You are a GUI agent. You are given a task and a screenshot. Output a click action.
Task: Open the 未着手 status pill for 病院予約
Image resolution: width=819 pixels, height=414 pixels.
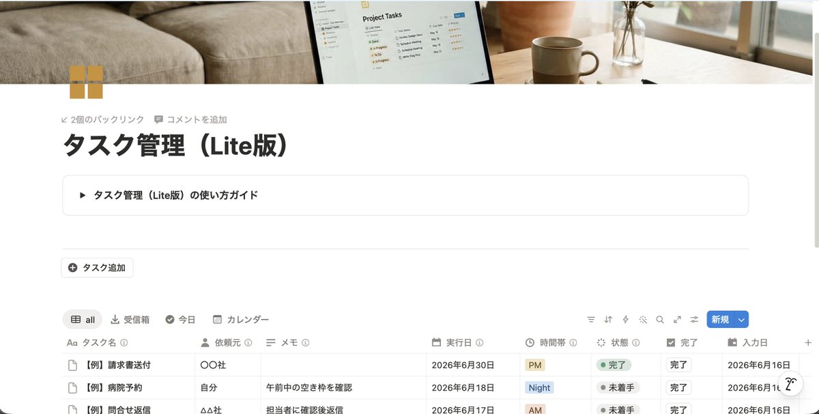[x=618, y=387]
